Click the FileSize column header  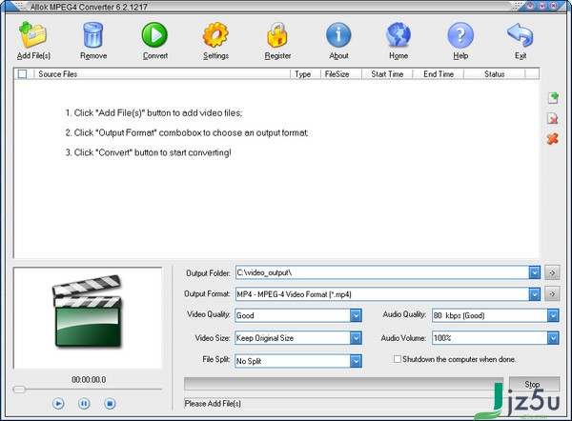(341, 74)
